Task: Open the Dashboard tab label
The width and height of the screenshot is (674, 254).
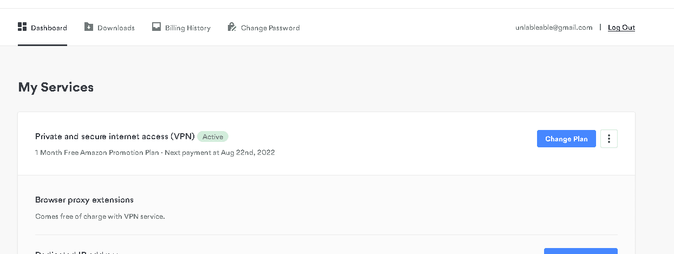Action: 49,28
